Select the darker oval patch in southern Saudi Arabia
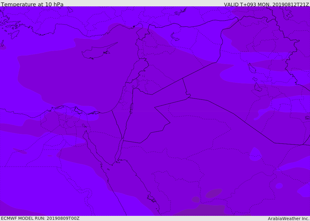 (214, 193)
